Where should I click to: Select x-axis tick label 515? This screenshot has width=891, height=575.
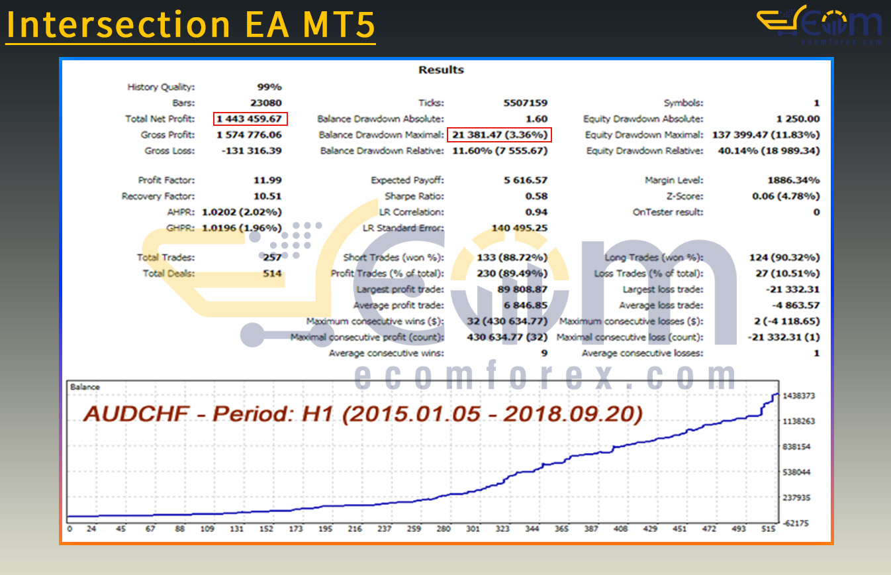pyautogui.click(x=768, y=529)
